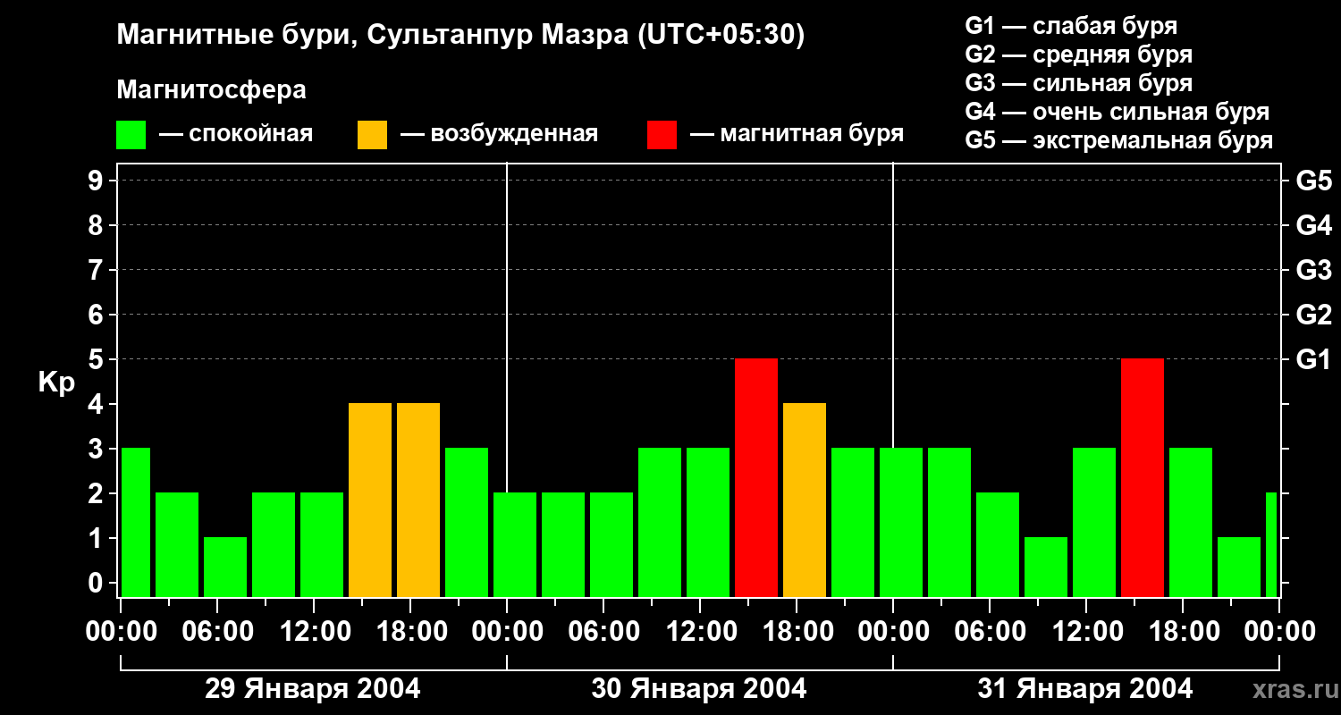Click the 'Магнитосфера' legend heading
This screenshot has height=715, width=1341.
pyautogui.click(x=212, y=90)
